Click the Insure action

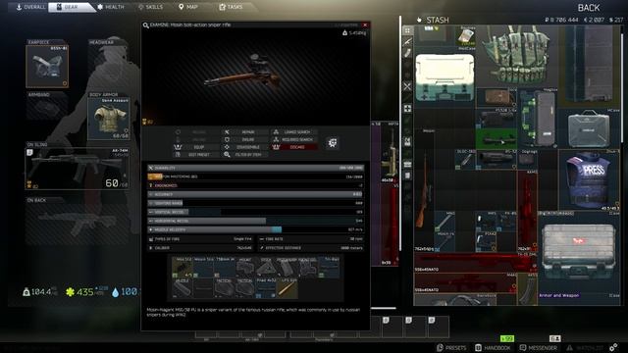point(243,139)
